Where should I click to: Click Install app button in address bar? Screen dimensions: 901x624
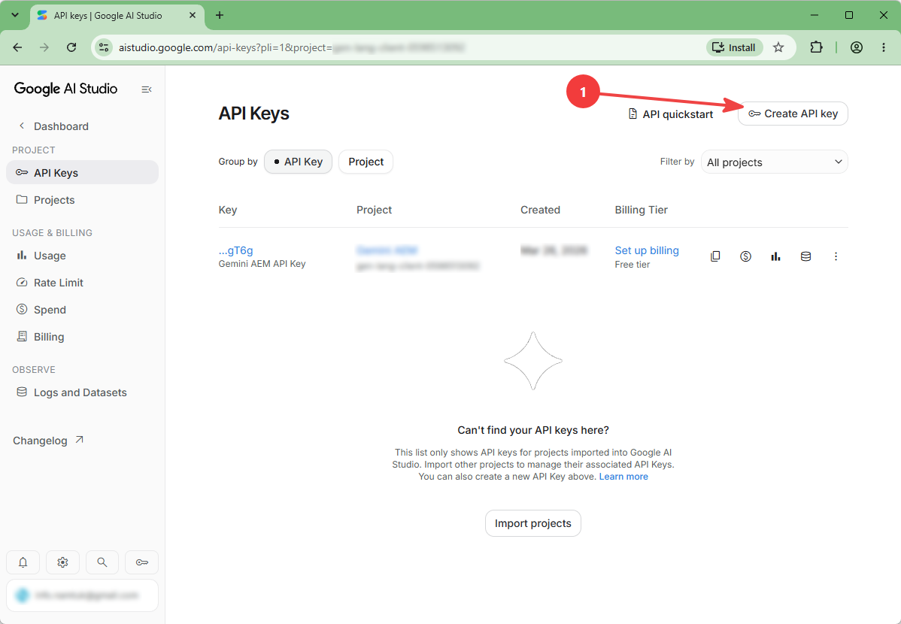[x=734, y=47]
